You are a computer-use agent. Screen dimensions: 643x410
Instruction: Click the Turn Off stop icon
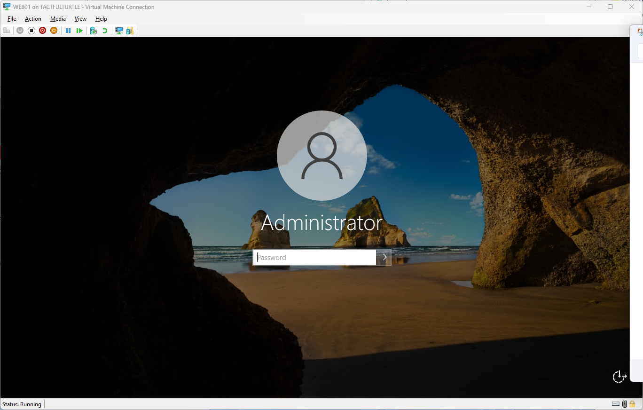click(x=31, y=31)
